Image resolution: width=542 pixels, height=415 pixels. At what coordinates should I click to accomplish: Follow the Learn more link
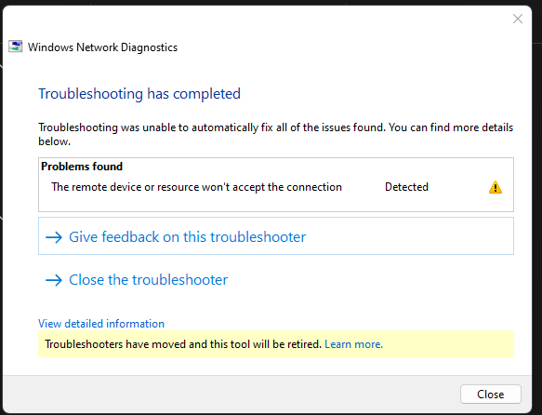point(353,344)
